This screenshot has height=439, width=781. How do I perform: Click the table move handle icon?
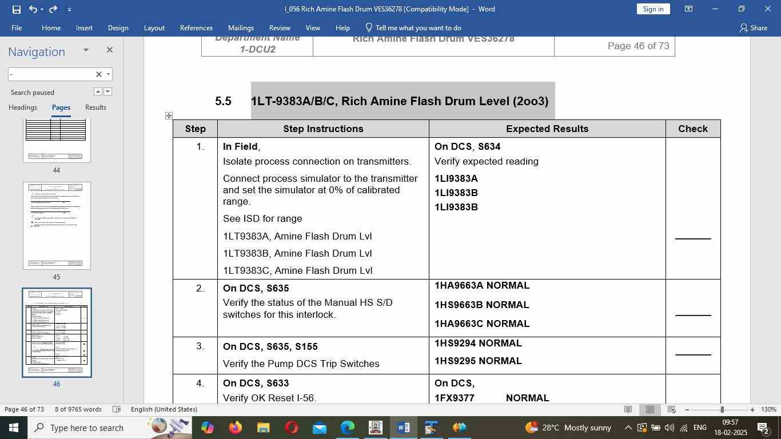[169, 116]
